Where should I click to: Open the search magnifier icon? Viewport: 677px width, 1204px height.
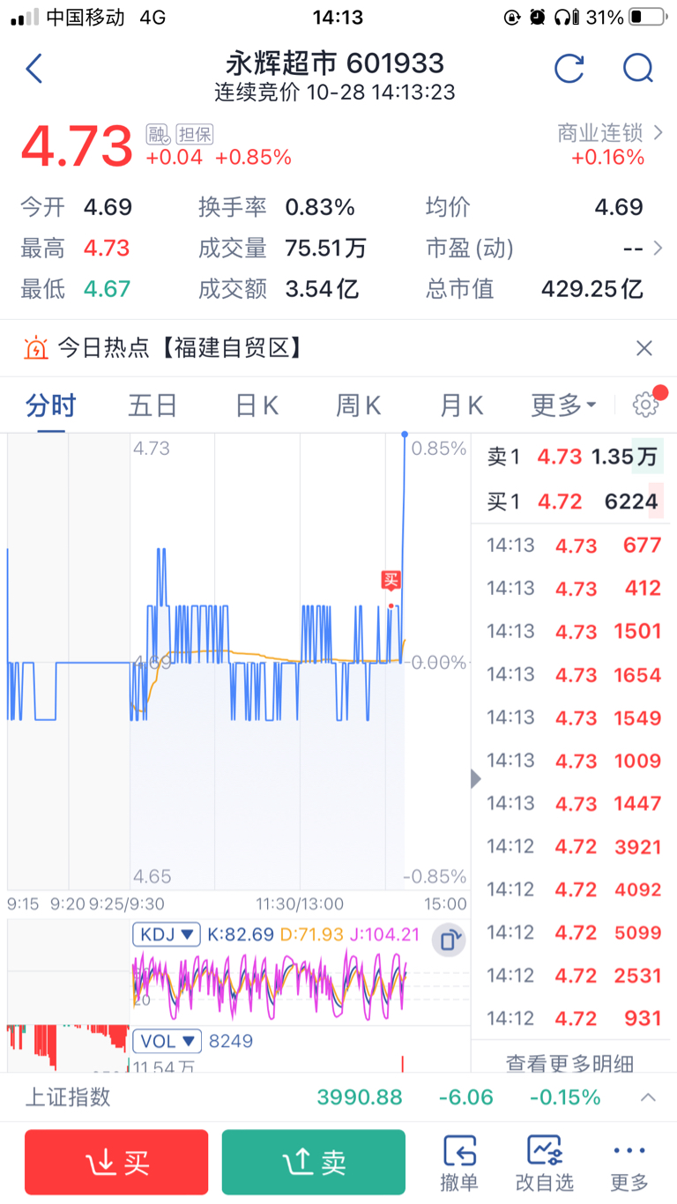pyautogui.click(x=637, y=69)
